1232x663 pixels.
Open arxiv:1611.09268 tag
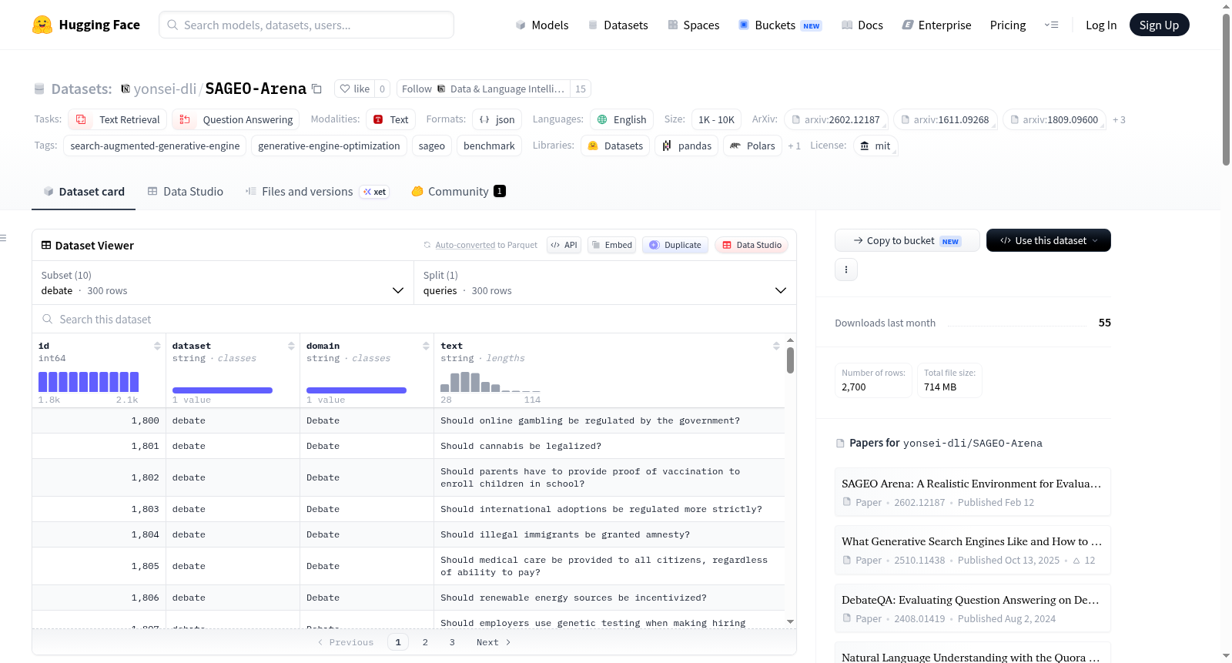[946, 119]
